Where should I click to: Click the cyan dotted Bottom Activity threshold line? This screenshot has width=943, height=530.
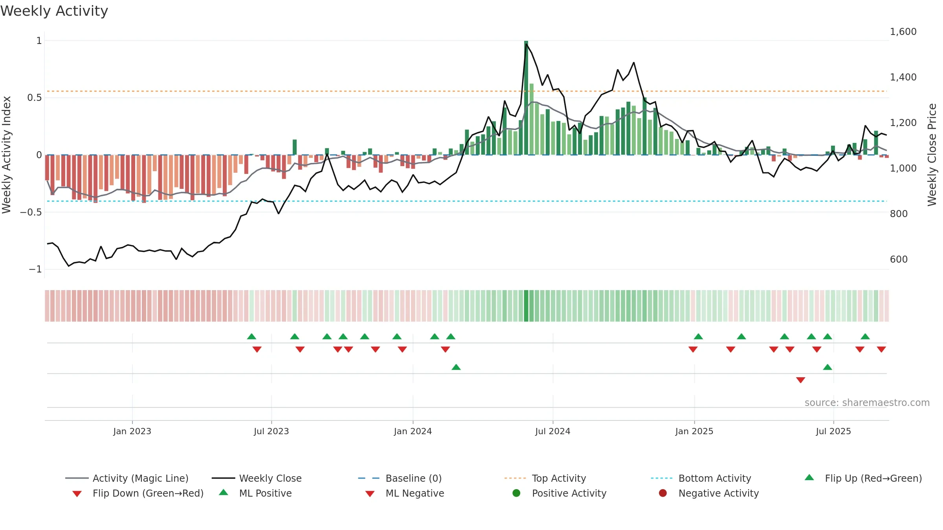[466, 201]
